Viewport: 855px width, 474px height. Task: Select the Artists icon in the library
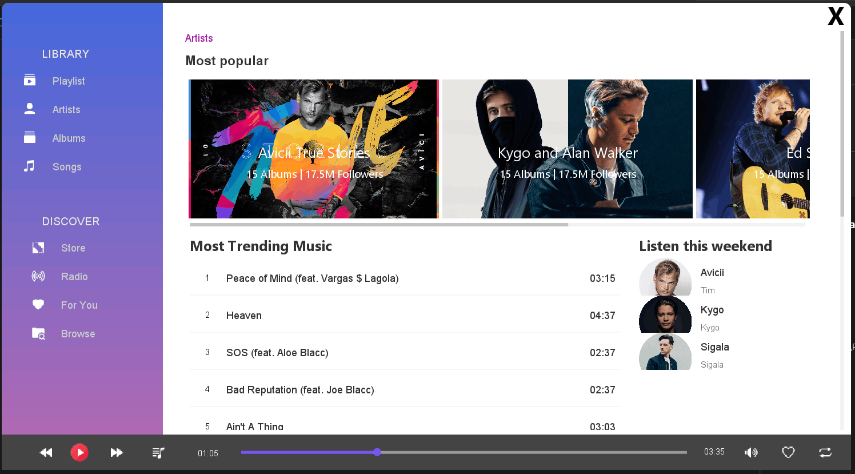point(30,109)
